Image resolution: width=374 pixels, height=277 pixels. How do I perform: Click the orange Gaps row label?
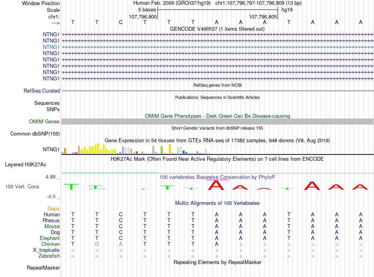click(54, 209)
